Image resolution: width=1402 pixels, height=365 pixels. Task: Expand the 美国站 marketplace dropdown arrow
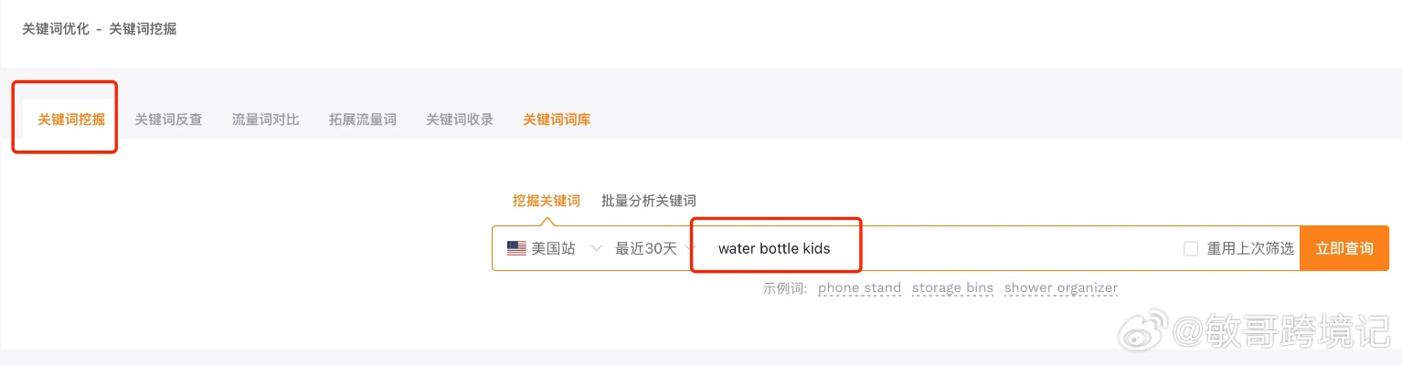[x=597, y=248]
